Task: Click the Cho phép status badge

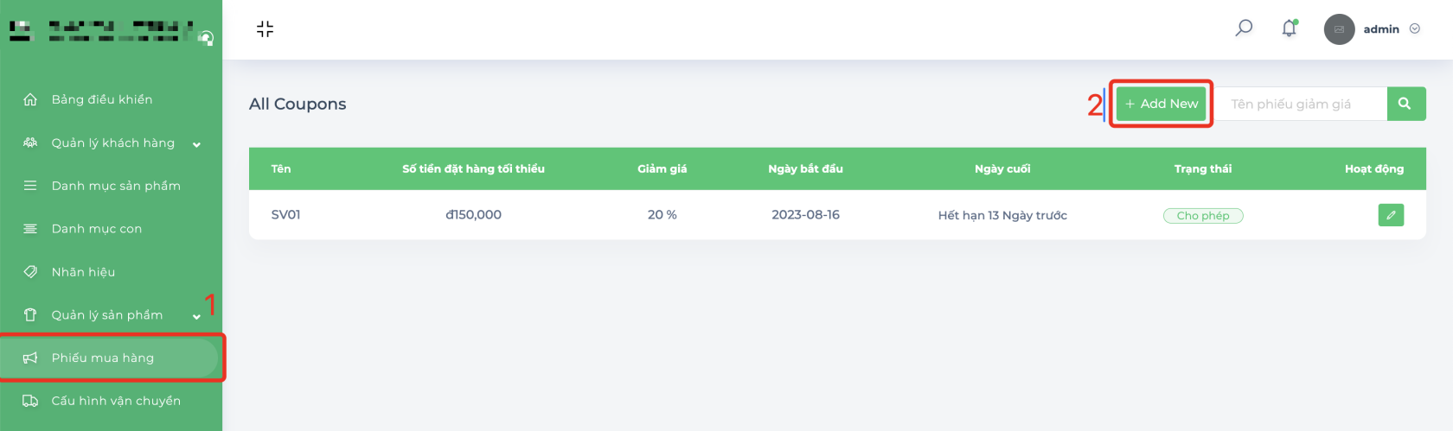Action: [1203, 216]
